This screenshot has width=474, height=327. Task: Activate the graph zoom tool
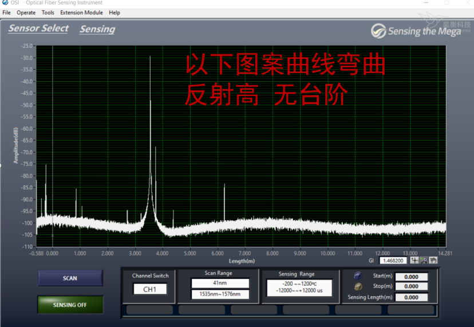click(424, 260)
